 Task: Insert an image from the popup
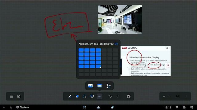click(90, 86)
